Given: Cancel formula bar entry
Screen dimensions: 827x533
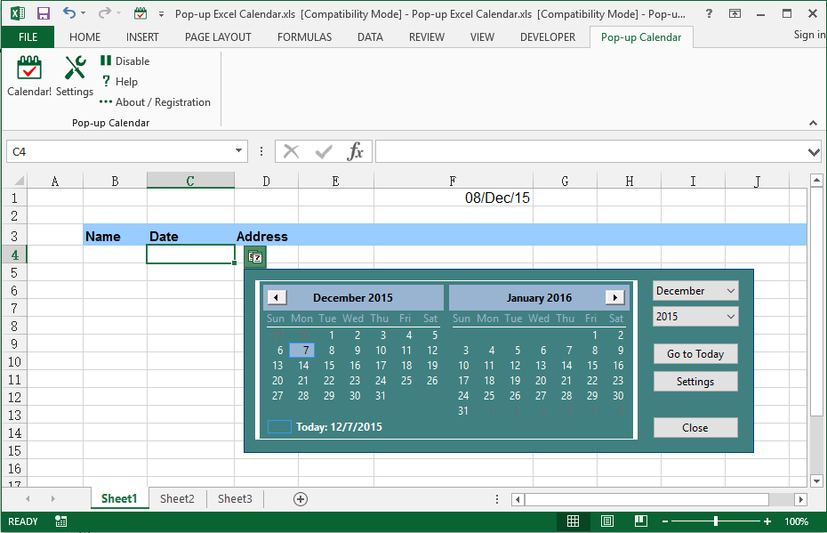Looking at the screenshot, I should click(x=291, y=152).
